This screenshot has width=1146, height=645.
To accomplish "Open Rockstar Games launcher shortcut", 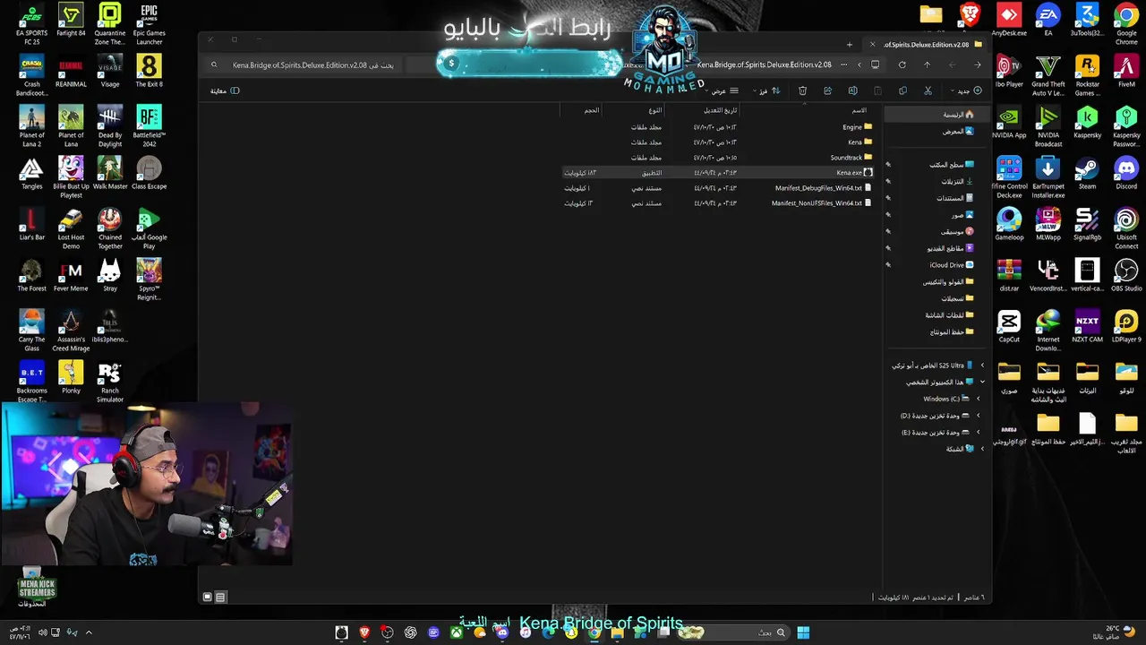I will click(1087, 75).
